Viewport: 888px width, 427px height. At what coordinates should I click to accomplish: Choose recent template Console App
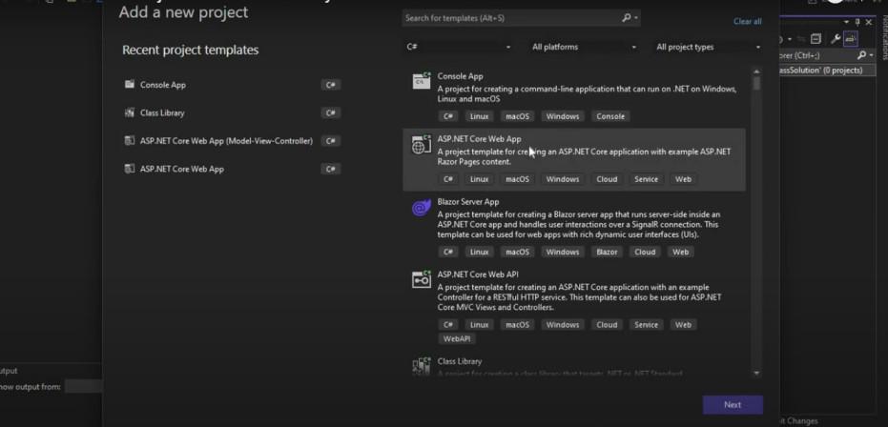coord(232,85)
